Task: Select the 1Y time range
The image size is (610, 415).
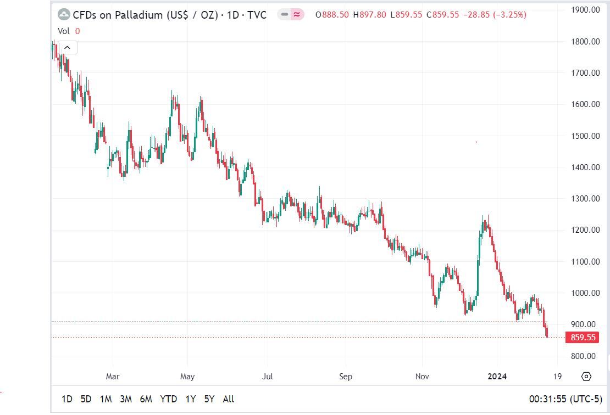Action: (190, 399)
